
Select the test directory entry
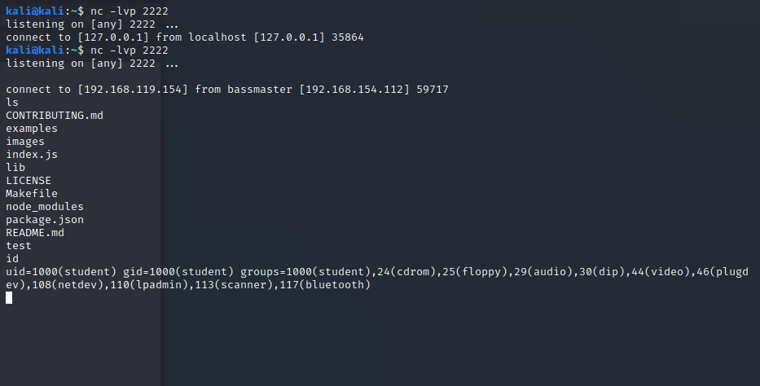coord(19,245)
